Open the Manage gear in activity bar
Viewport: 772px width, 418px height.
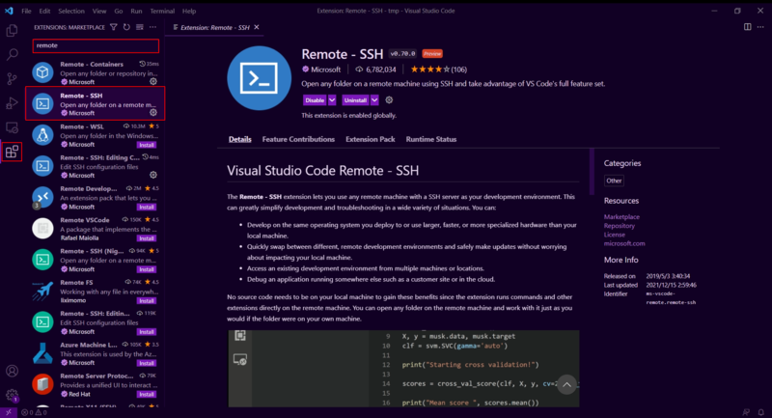point(12,395)
